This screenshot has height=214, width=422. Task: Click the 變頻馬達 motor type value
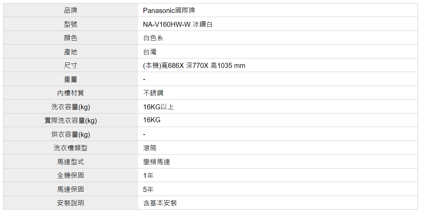[x=156, y=162]
